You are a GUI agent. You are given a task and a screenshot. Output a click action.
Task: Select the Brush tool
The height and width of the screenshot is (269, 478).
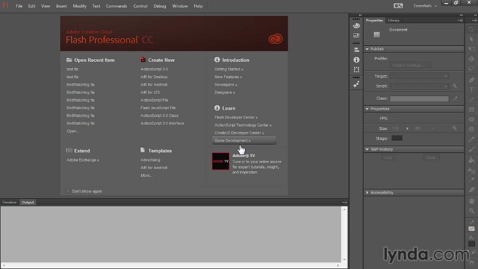point(472,149)
